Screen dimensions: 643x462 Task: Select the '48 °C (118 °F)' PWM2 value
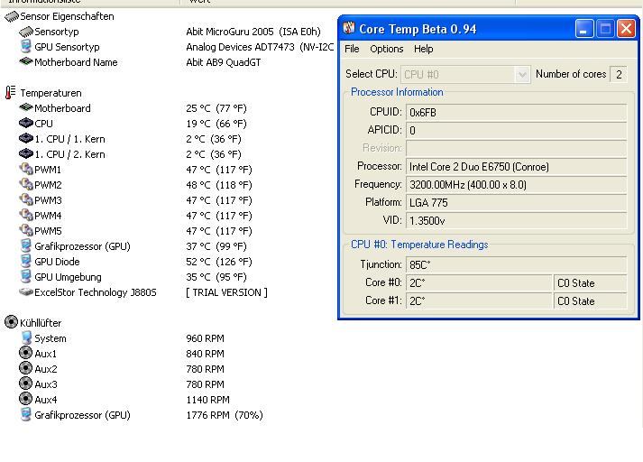[x=218, y=185]
